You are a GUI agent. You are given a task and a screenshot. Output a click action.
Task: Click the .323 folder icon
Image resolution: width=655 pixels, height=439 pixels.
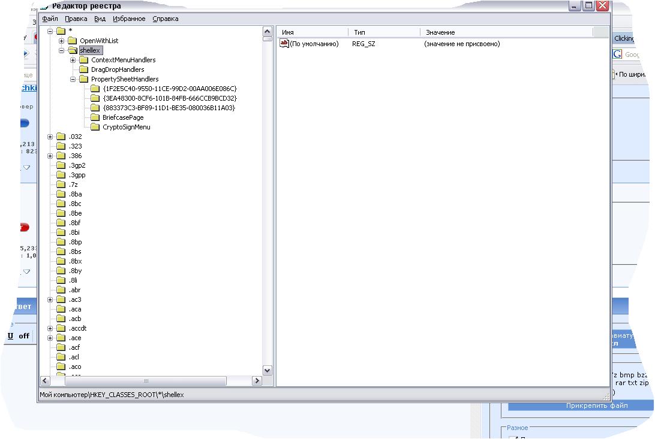coord(61,146)
